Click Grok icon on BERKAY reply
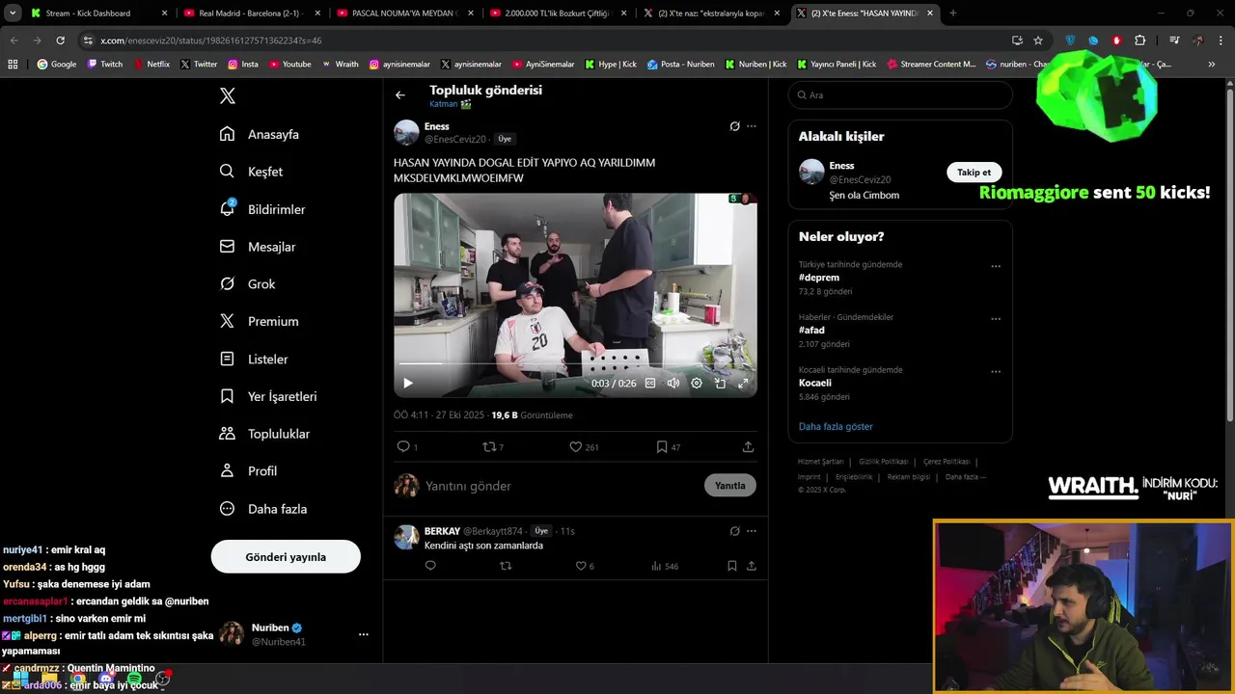 735,531
